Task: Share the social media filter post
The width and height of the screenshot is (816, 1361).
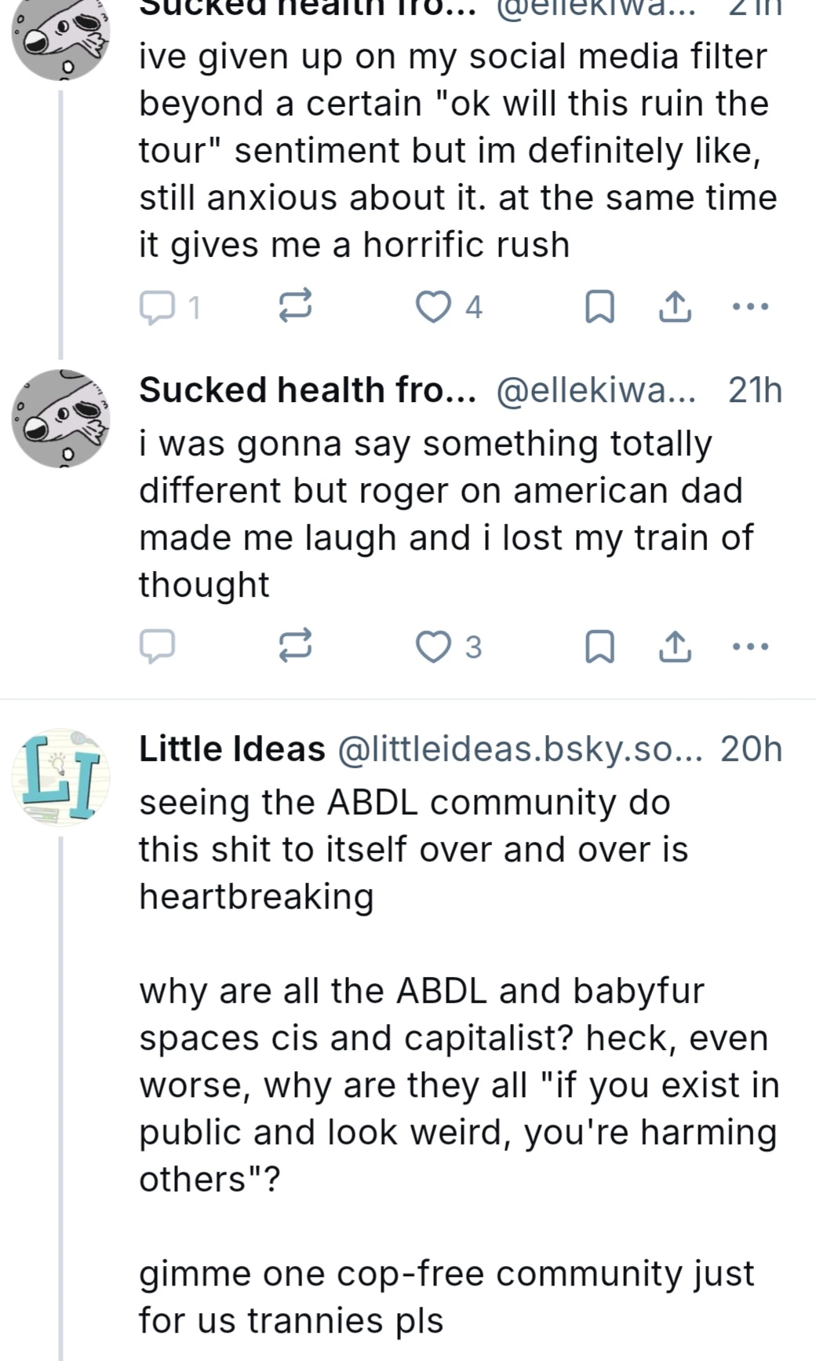Action: 675,307
